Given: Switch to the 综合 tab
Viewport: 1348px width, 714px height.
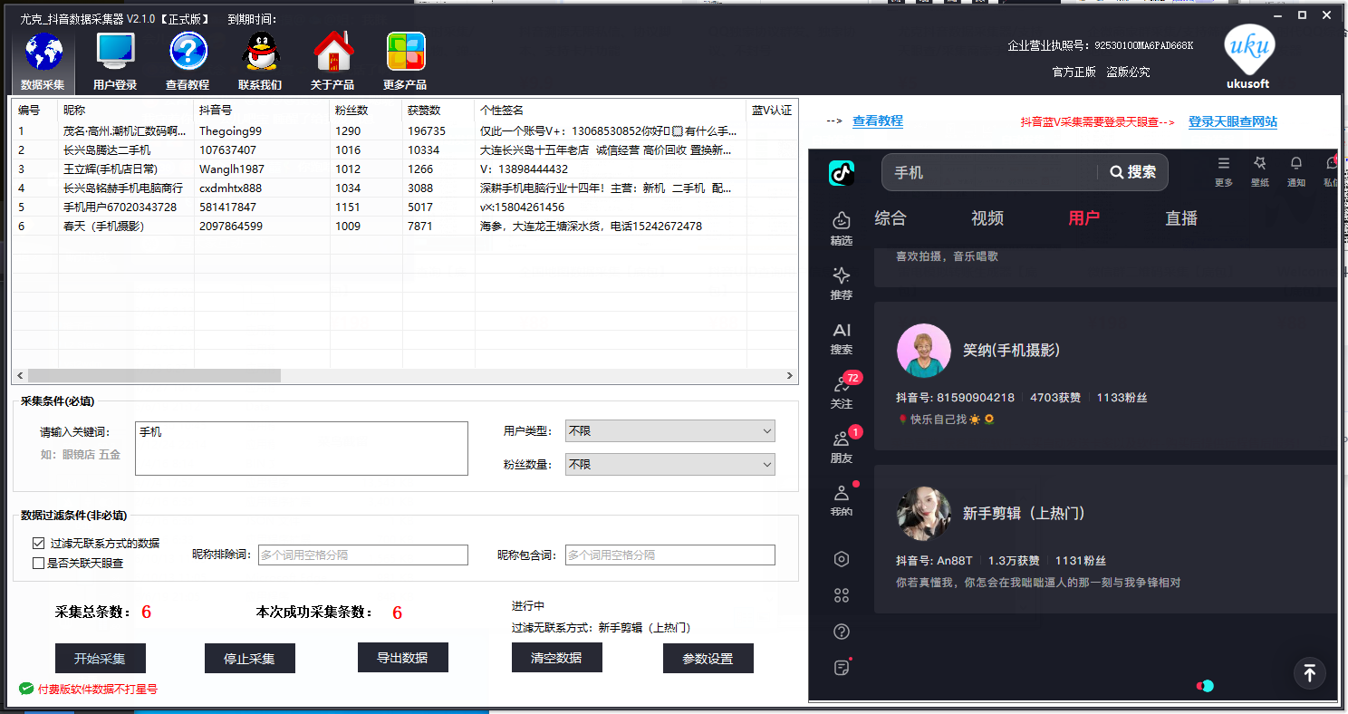Looking at the screenshot, I should [891, 218].
